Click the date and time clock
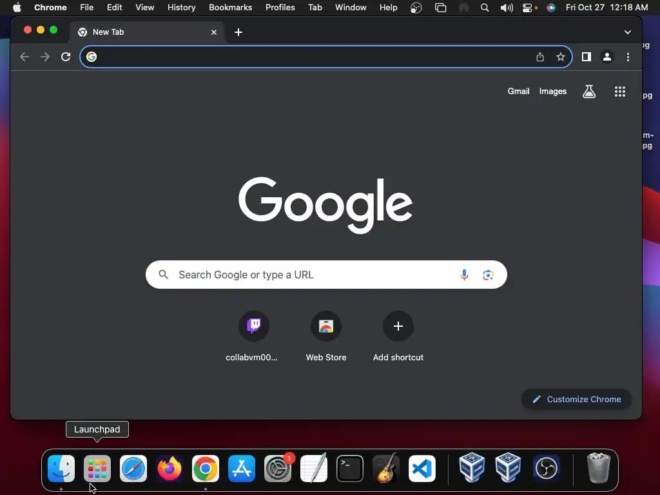Viewport: 660px width, 495px height. point(607,7)
